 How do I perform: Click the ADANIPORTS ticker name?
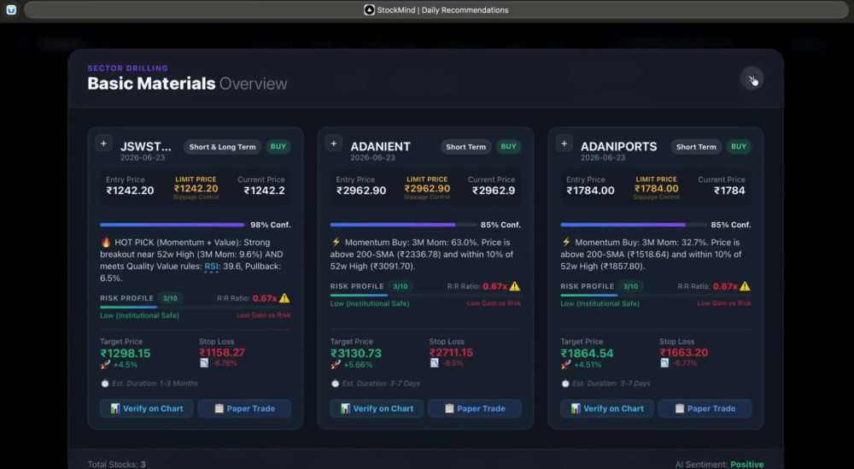[618, 147]
